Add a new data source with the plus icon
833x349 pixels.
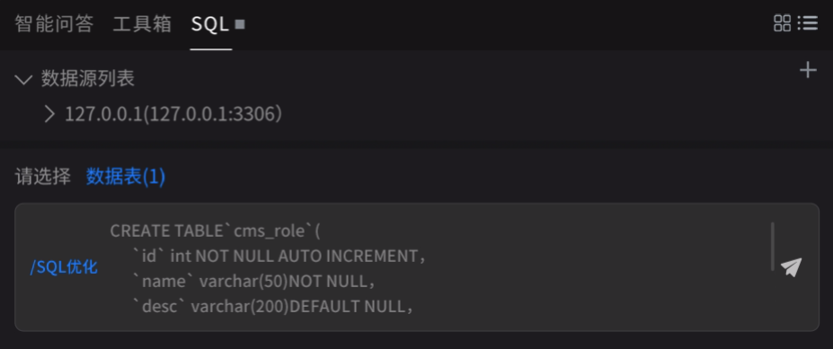(x=808, y=70)
